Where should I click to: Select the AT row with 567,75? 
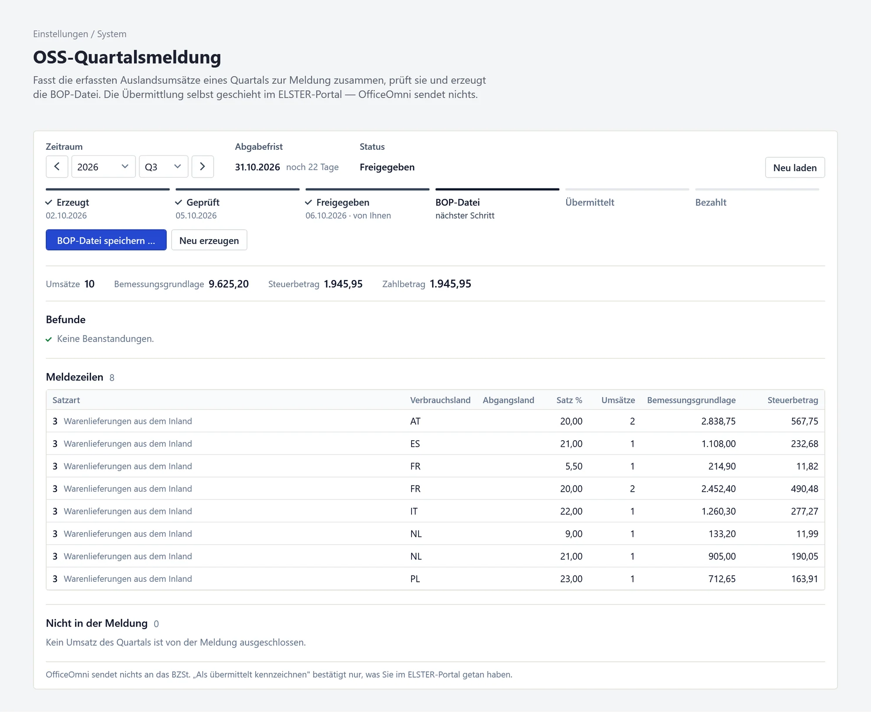[x=435, y=421]
